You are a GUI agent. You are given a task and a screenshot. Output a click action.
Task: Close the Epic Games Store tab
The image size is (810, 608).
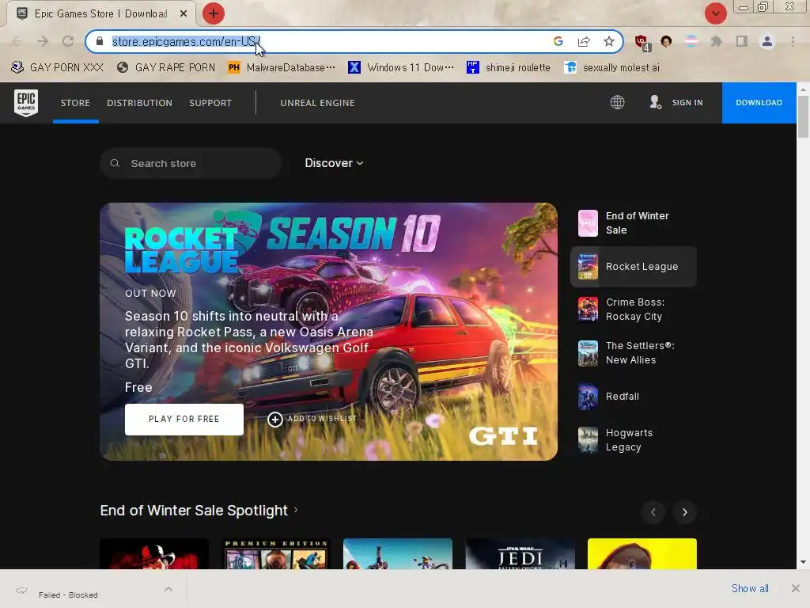coord(184,13)
